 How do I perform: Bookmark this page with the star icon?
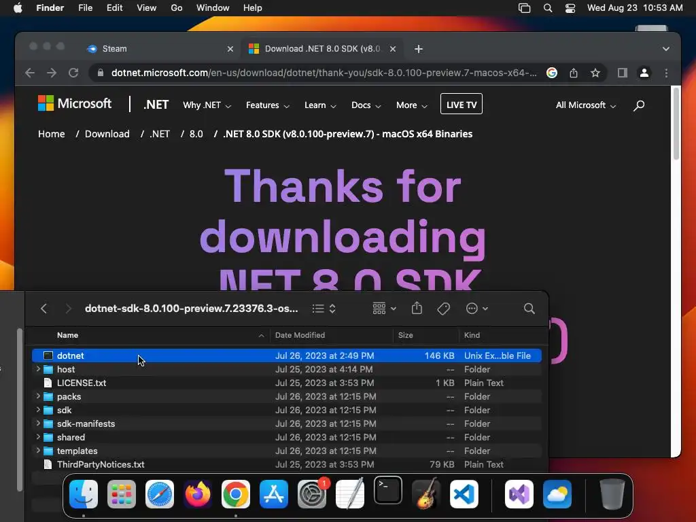point(595,73)
